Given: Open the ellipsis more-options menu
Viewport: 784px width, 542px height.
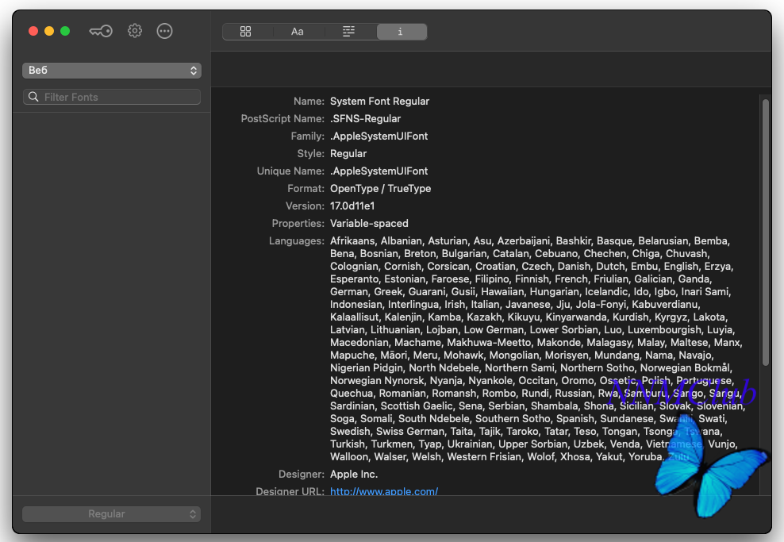Looking at the screenshot, I should pyautogui.click(x=164, y=31).
